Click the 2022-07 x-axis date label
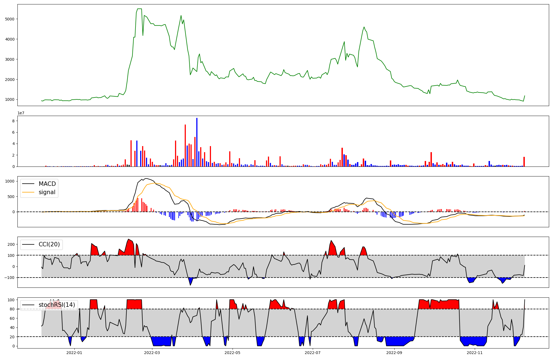 tap(313, 353)
